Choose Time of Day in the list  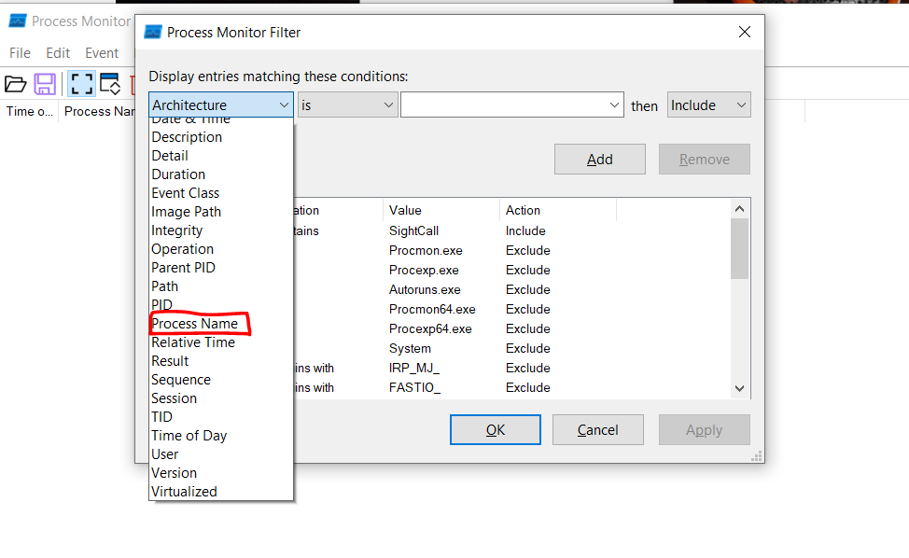[221, 435]
